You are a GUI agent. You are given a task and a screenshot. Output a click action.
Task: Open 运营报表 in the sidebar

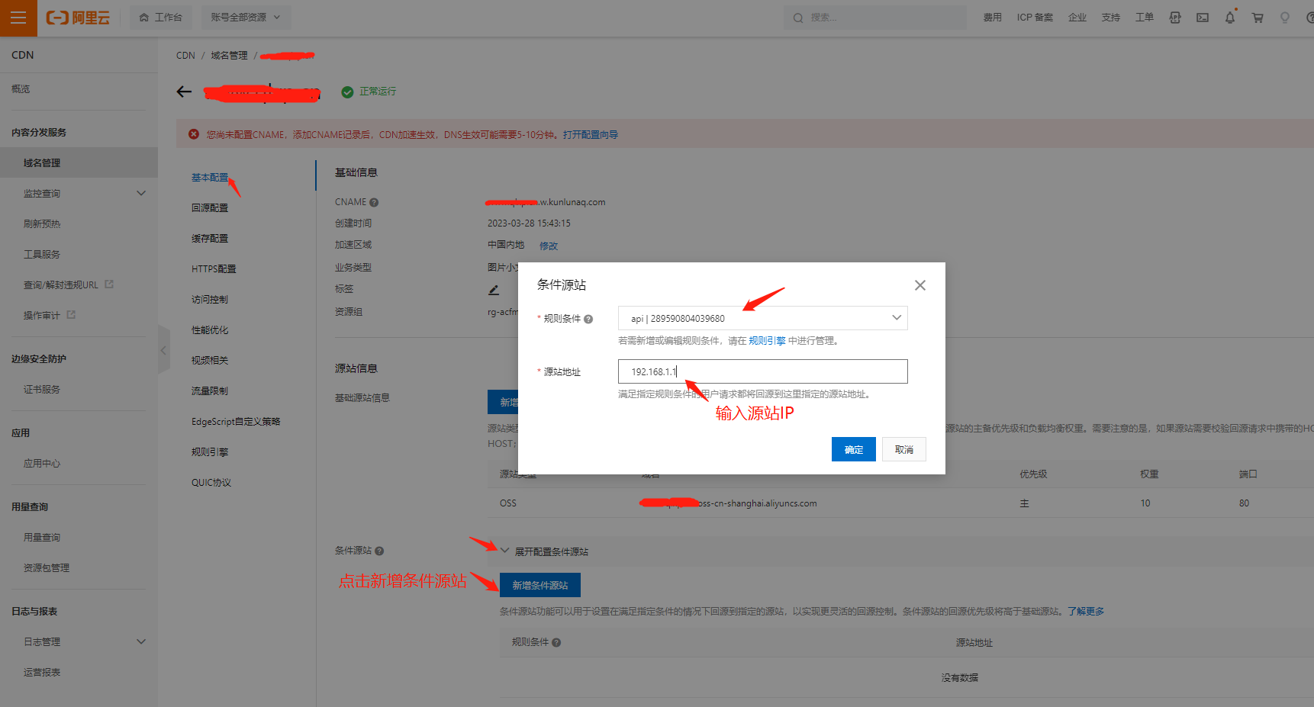coord(42,673)
